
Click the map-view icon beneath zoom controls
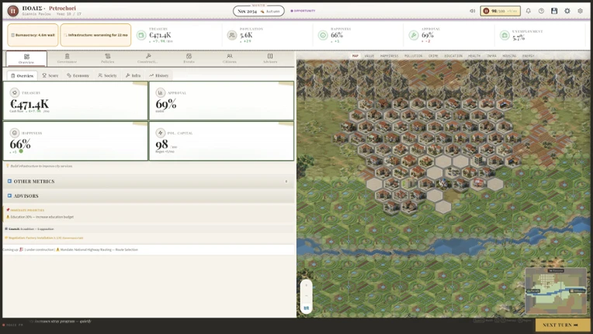[307, 308]
